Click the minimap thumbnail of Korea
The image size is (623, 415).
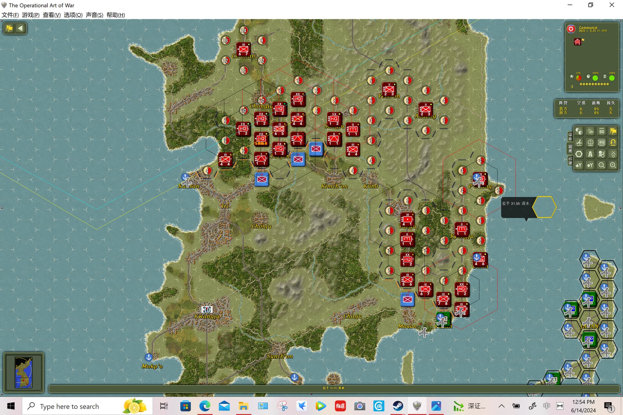tap(24, 372)
